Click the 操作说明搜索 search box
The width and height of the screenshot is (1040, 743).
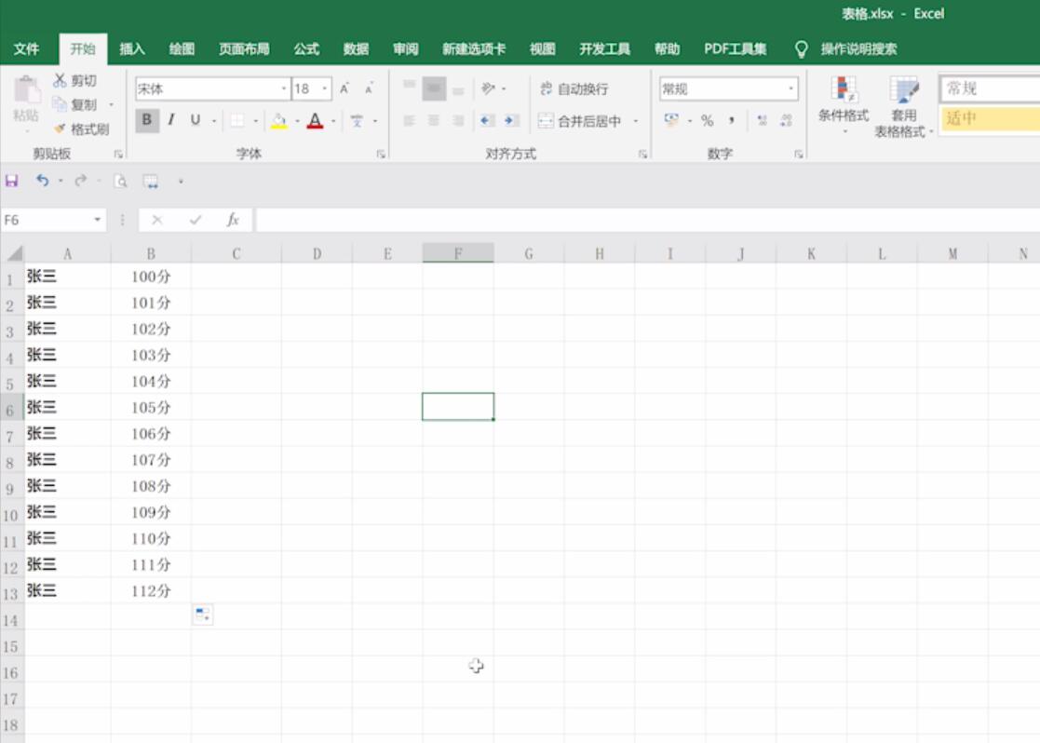(x=858, y=48)
